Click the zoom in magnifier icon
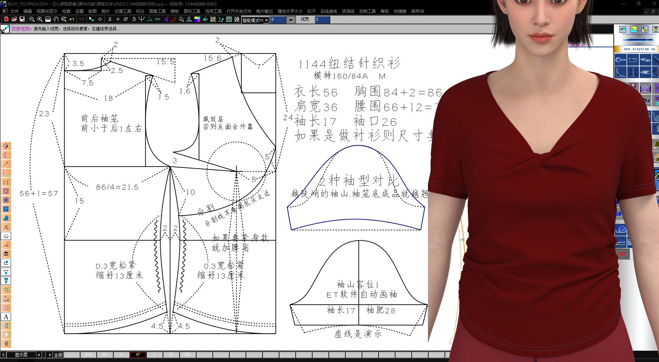659x362 pixels. pos(40,19)
